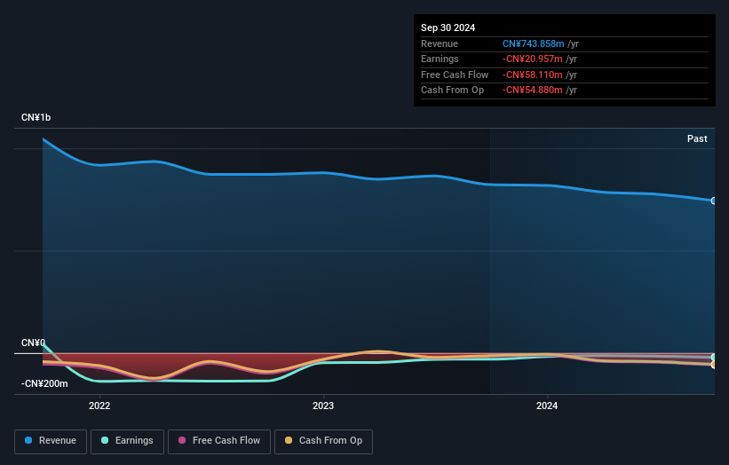The width and height of the screenshot is (729, 465).
Task: Toggle the Earnings legend button
Action: click(127, 441)
